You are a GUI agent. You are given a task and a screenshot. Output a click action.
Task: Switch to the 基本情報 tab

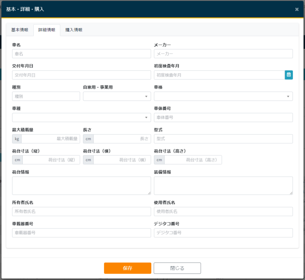20,30
